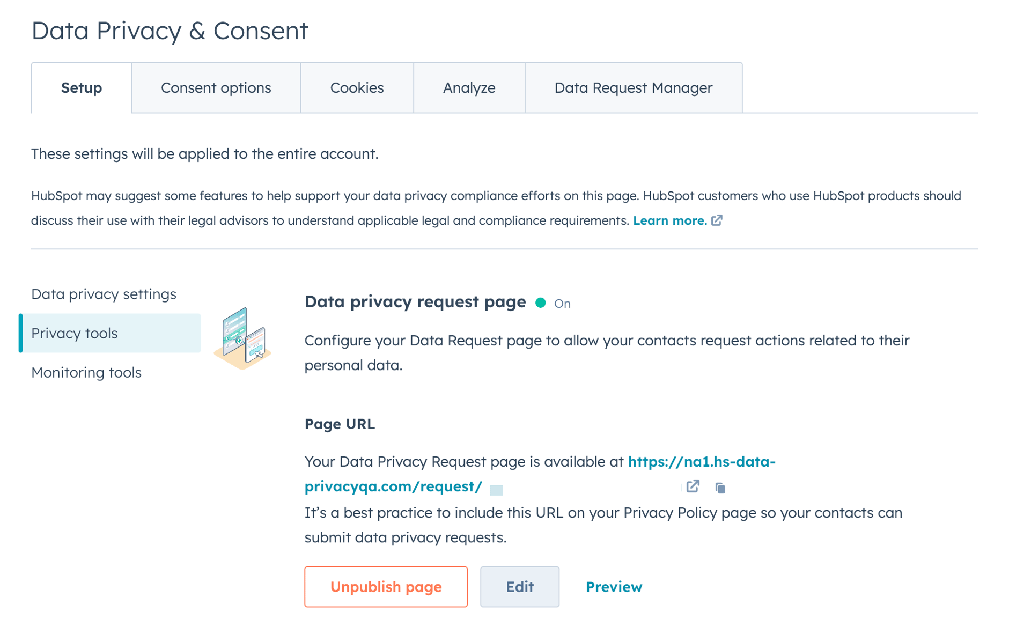Open the Consent options tab

(216, 87)
